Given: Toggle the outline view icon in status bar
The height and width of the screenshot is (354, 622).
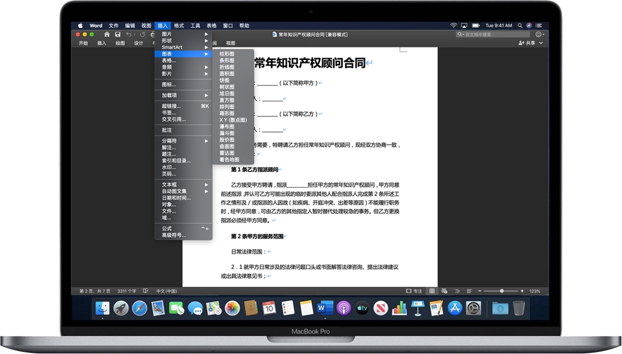Looking at the screenshot, I should point(457,291).
